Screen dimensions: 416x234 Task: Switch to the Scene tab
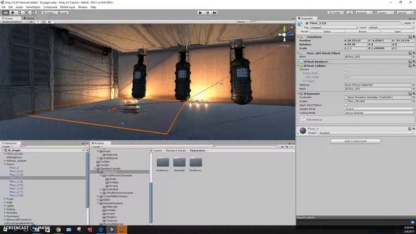click(x=8, y=18)
